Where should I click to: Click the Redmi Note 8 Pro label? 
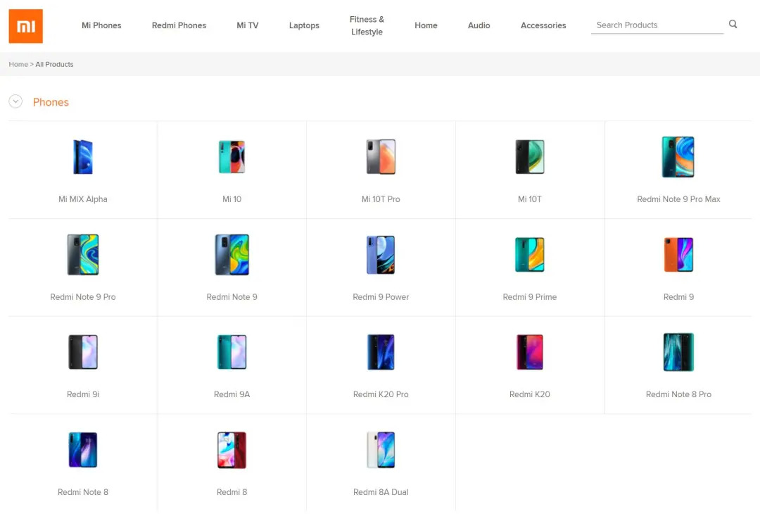tap(678, 394)
